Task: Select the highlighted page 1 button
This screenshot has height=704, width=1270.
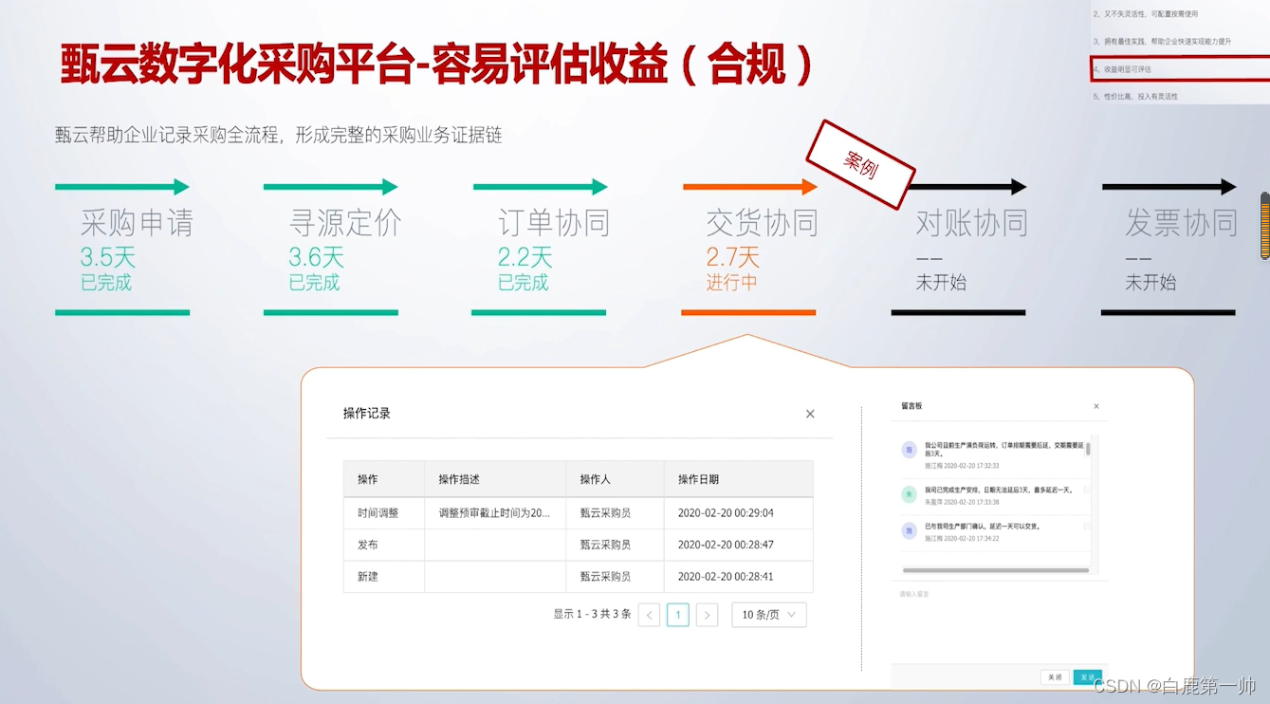Action: tap(677, 615)
